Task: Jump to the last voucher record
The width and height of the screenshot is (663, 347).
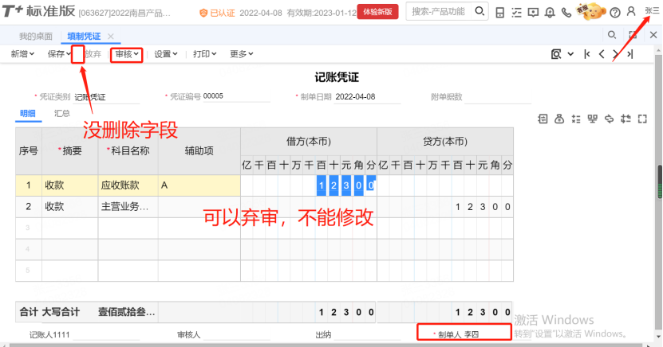Action: pyautogui.click(x=630, y=54)
